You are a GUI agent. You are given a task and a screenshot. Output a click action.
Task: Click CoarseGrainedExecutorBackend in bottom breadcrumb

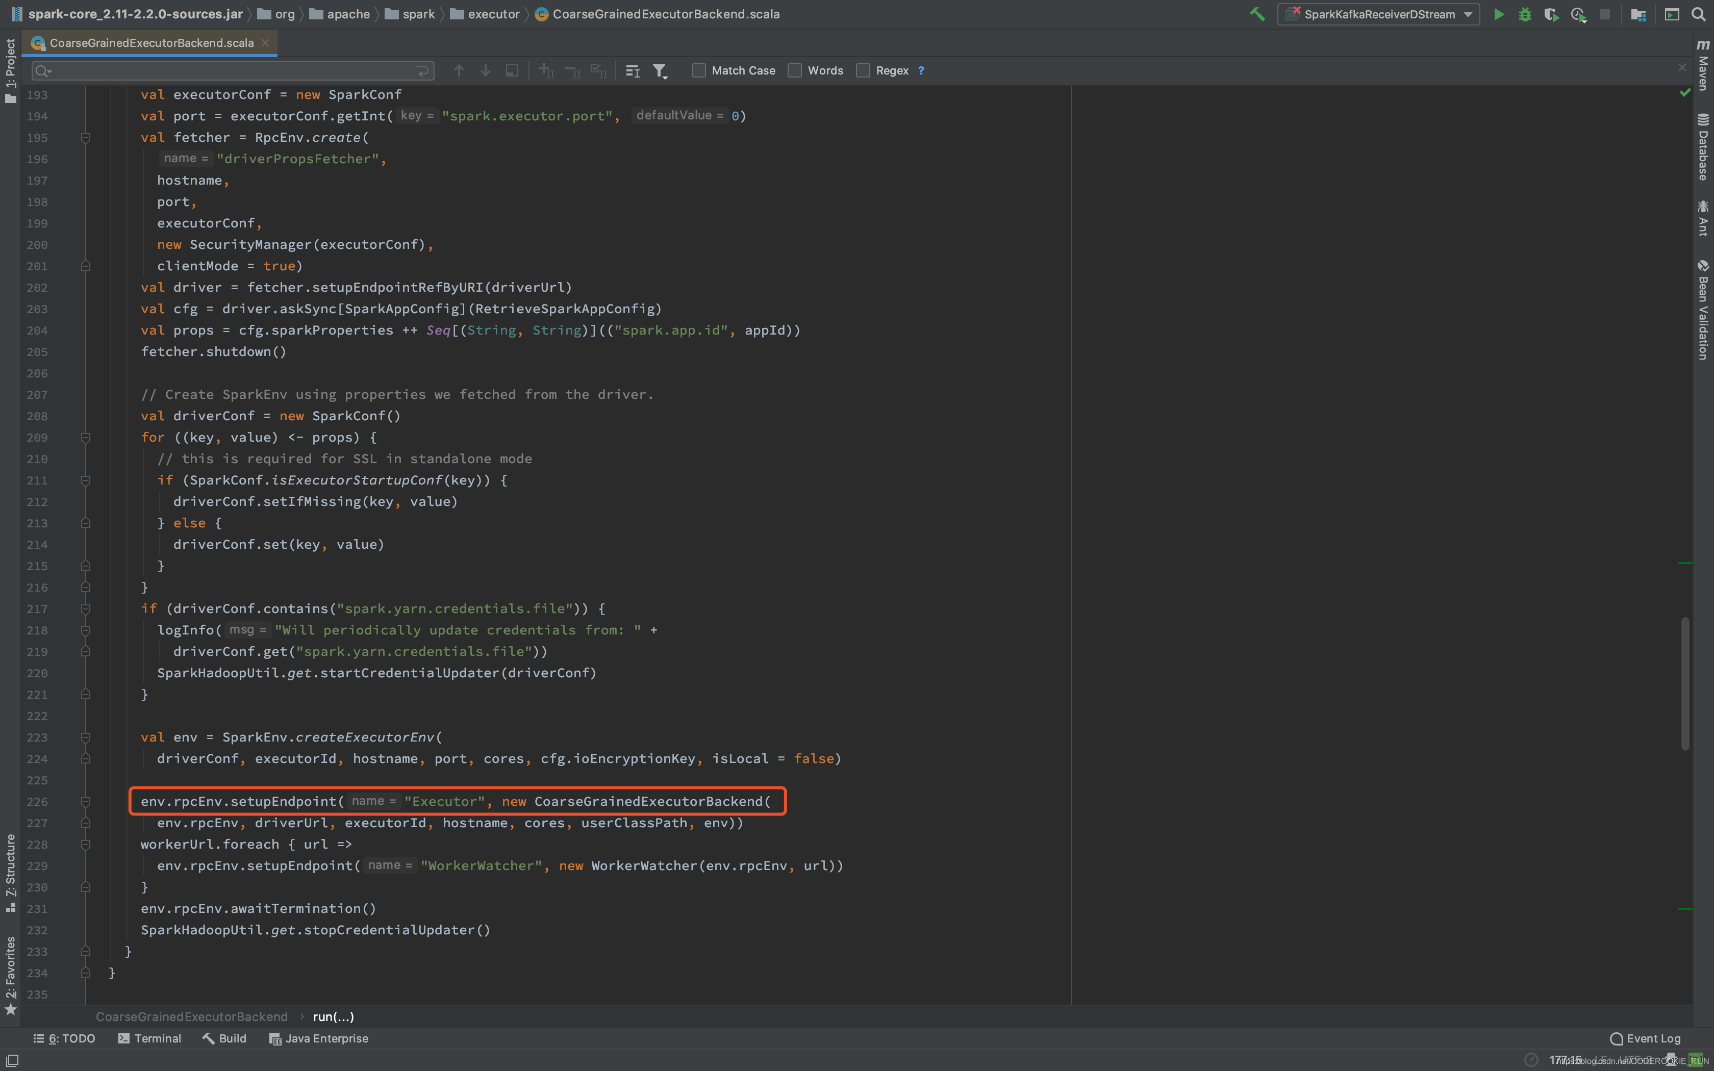point(192,1016)
